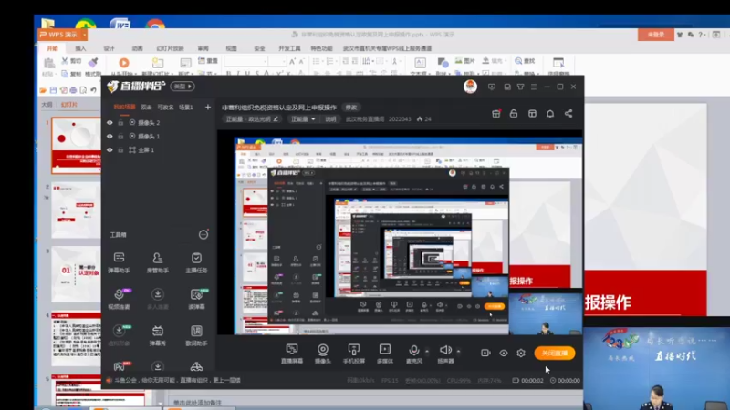Open 歌词助手 tool in toolbox
The height and width of the screenshot is (410, 730).
click(x=196, y=335)
